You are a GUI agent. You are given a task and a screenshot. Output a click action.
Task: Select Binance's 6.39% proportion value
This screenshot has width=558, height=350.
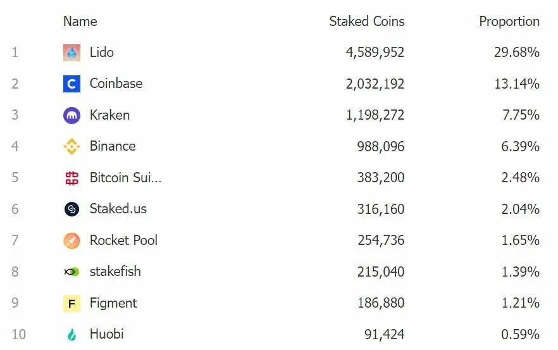click(520, 147)
